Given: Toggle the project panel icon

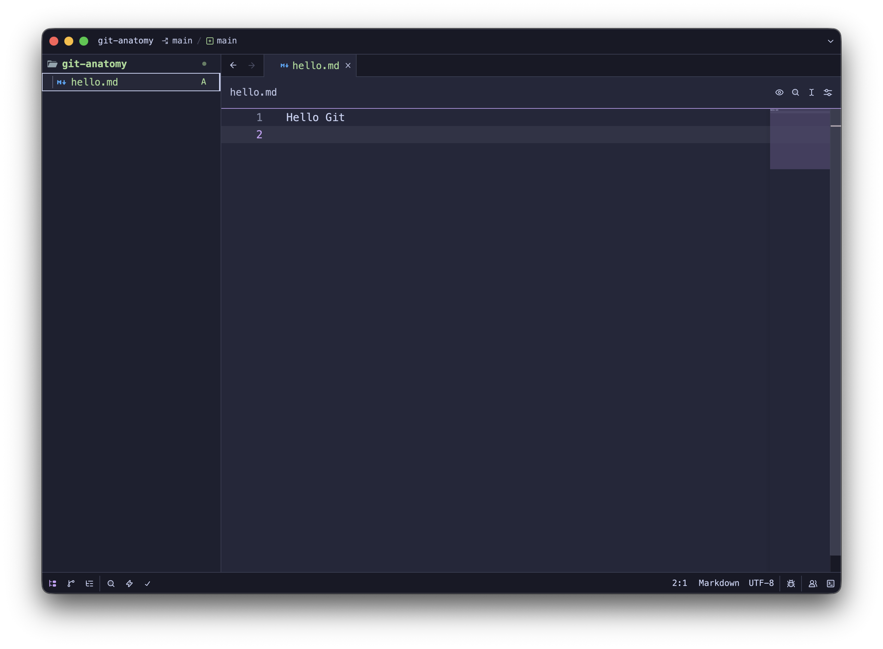Looking at the screenshot, I should [x=53, y=584].
